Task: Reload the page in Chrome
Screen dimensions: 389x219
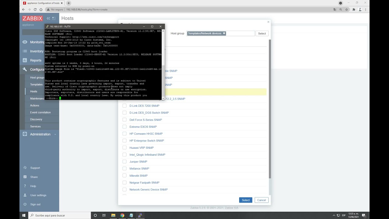Action: (35, 9)
